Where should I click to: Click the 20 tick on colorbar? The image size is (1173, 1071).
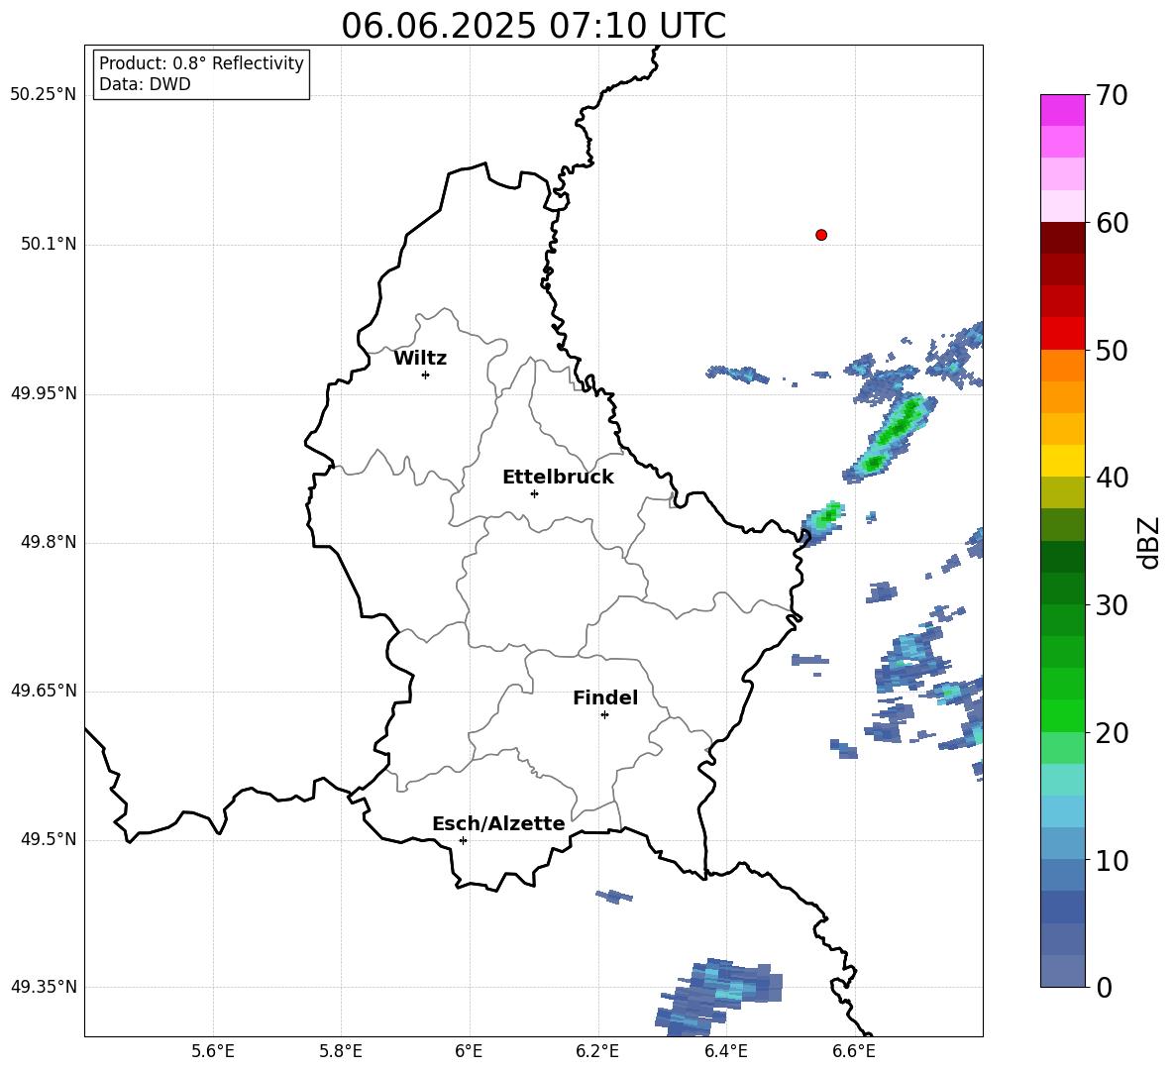click(1111, 733)
